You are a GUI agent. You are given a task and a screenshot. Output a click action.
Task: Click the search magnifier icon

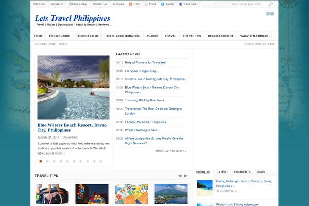[x=271, y=4]
